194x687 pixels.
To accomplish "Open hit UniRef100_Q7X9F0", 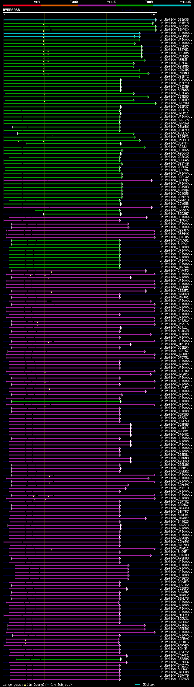I will point(174,210).
